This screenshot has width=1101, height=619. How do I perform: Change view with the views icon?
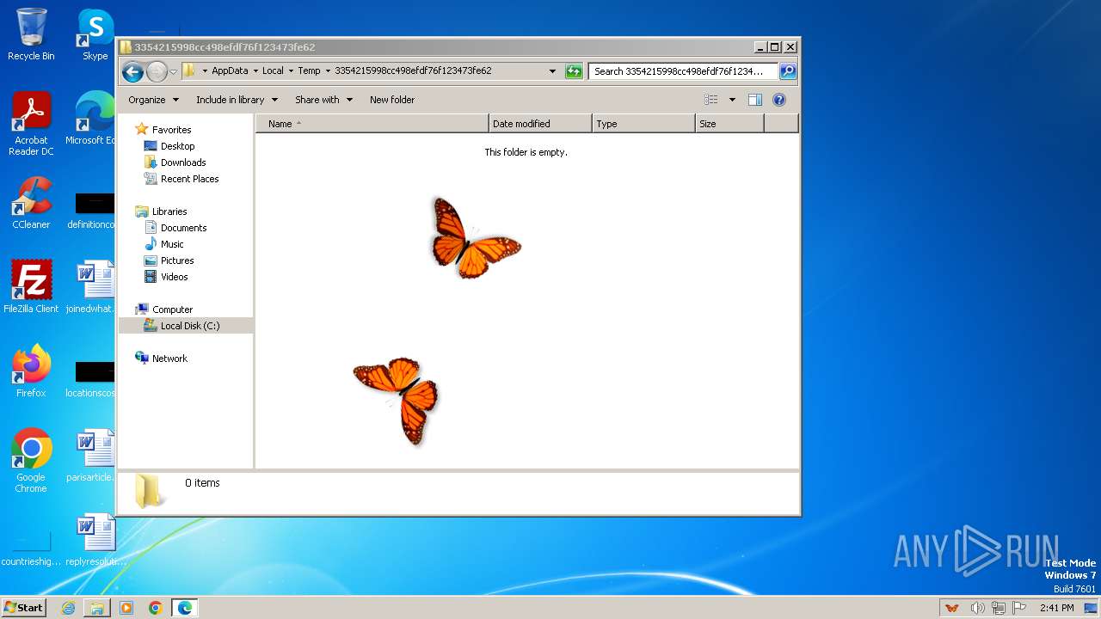(x=710, y=100)
